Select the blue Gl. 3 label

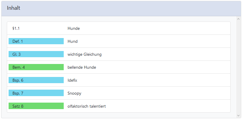(x=36, y=54)
